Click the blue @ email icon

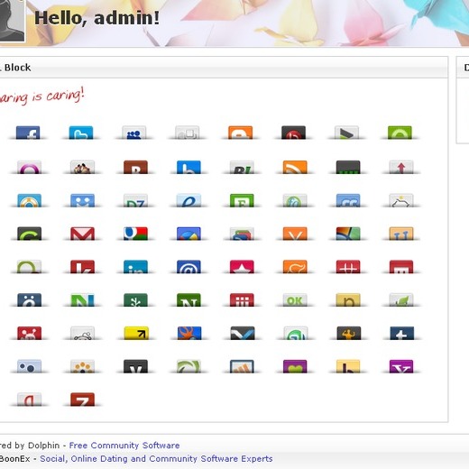[x=189, y=267]
